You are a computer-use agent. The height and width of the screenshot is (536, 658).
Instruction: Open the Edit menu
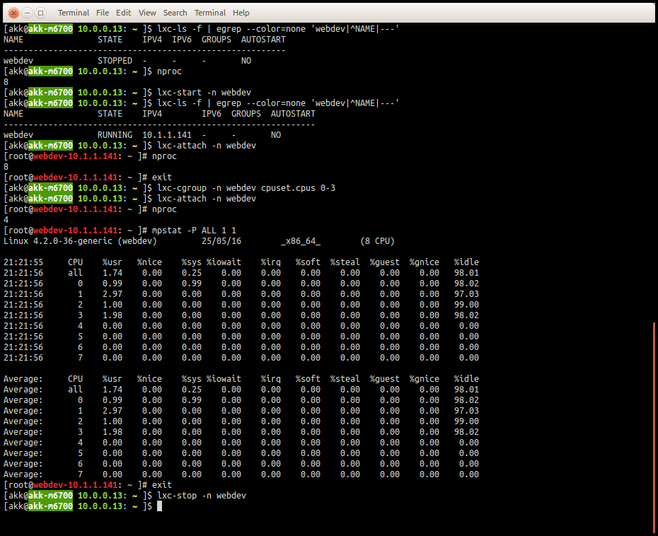(123, 13)
